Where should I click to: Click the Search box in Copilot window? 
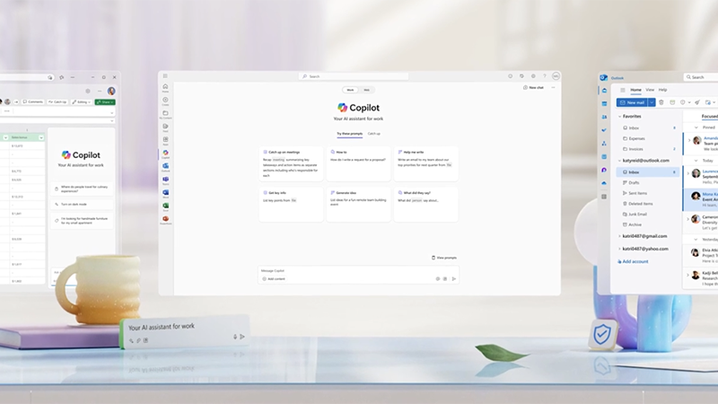click(354, 76)
